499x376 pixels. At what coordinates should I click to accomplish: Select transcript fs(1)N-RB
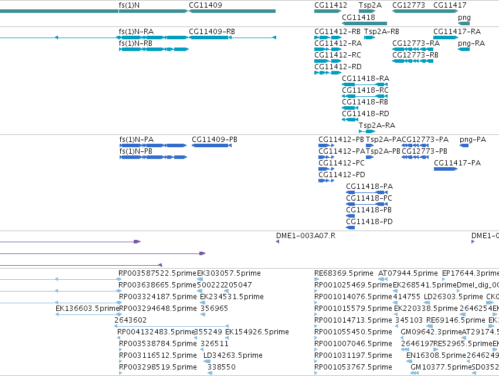click(x=154, y=49)
